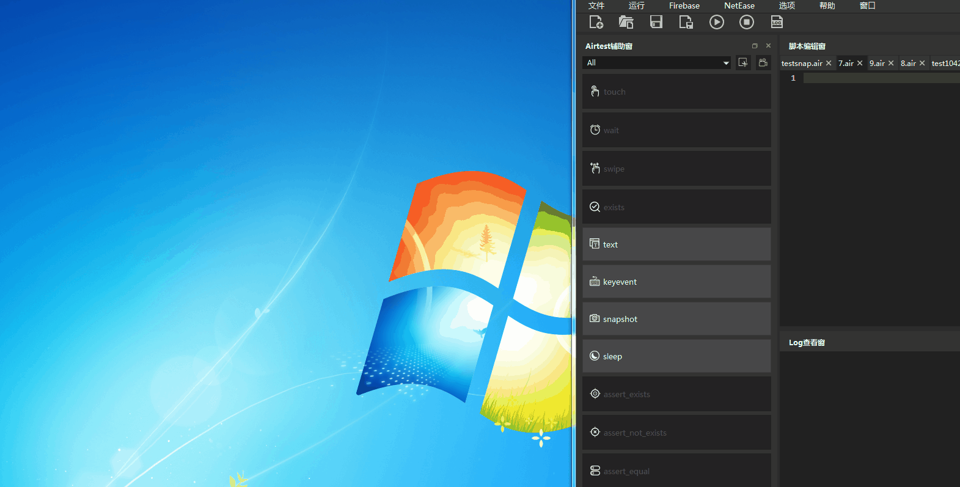
Task: Switch to the 8.air tab
Action: click(908, 64)
